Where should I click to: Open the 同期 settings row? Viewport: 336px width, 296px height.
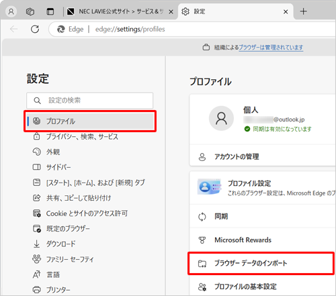point(263,216)
